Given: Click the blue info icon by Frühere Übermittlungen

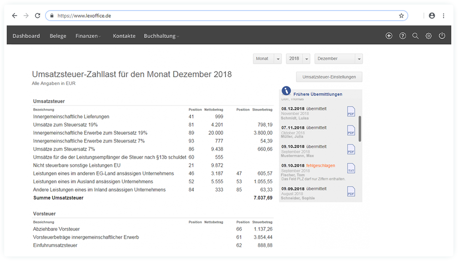Looking at the screenshot, I should coord(286,91).
